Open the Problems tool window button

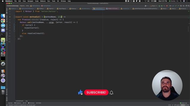point(18,103)
